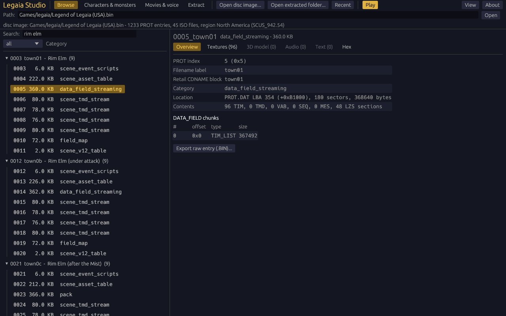Viewport: 506px width, 316px height.
Task: Select entry 0023 pack
Action: click(43, 294)
